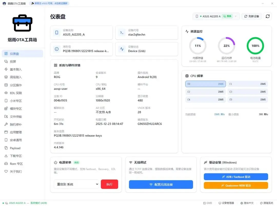Image resolution: width=277 pixels, height=206 pixels.
Task: Click the info icon on serial number card
Action: tap(57, 49)
